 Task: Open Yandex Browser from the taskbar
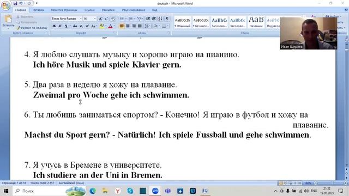point(118,191)
